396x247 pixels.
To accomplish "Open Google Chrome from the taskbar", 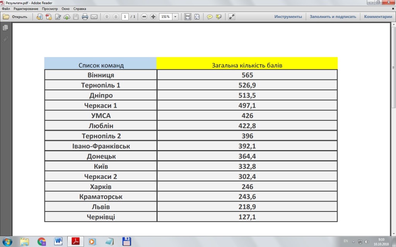I will tap(42, 241).
